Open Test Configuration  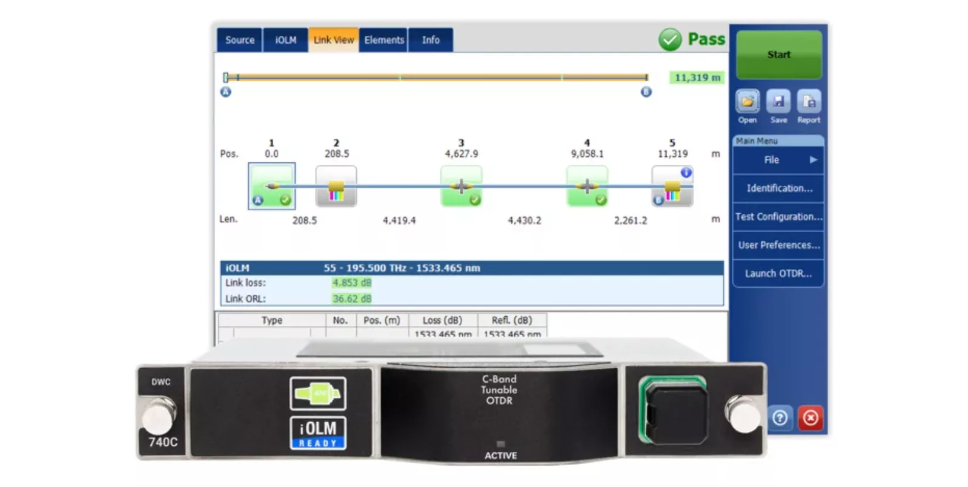click(x=778, y=217)
